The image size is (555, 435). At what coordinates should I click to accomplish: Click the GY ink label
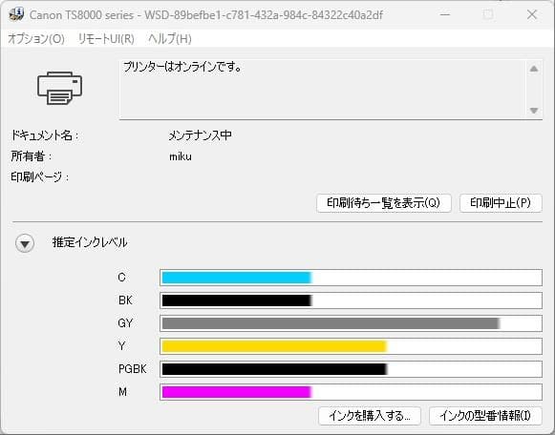[x=126, y=323]
